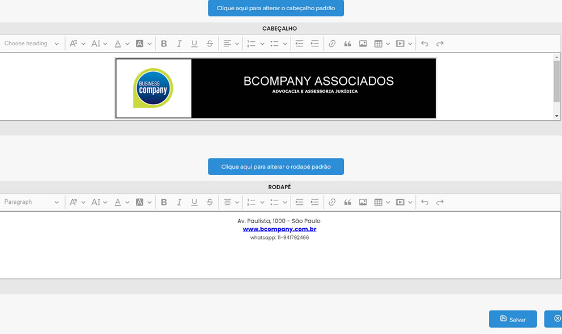Insert a table into the footer content
Image resolution: width=562 pixels, height=334 pixels.
pos(379,202)
